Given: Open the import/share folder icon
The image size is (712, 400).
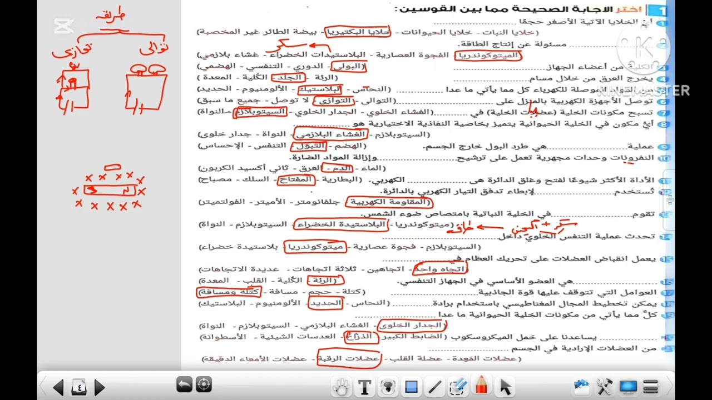Looking at the screenshot, I should [581, 387].
